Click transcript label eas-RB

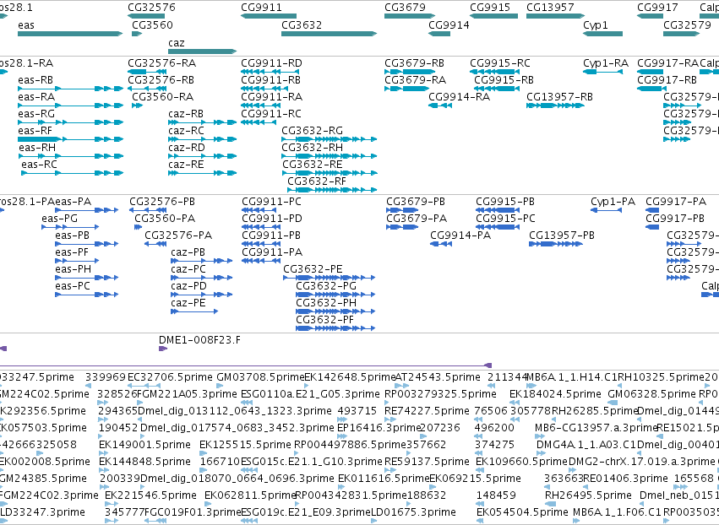tap(35, 79)
